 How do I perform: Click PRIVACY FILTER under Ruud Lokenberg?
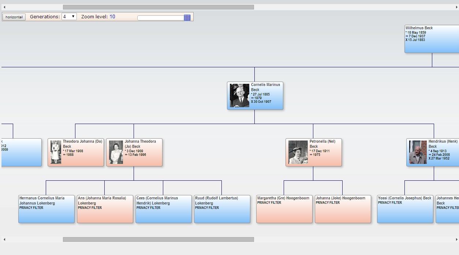(x=207, y=208)
